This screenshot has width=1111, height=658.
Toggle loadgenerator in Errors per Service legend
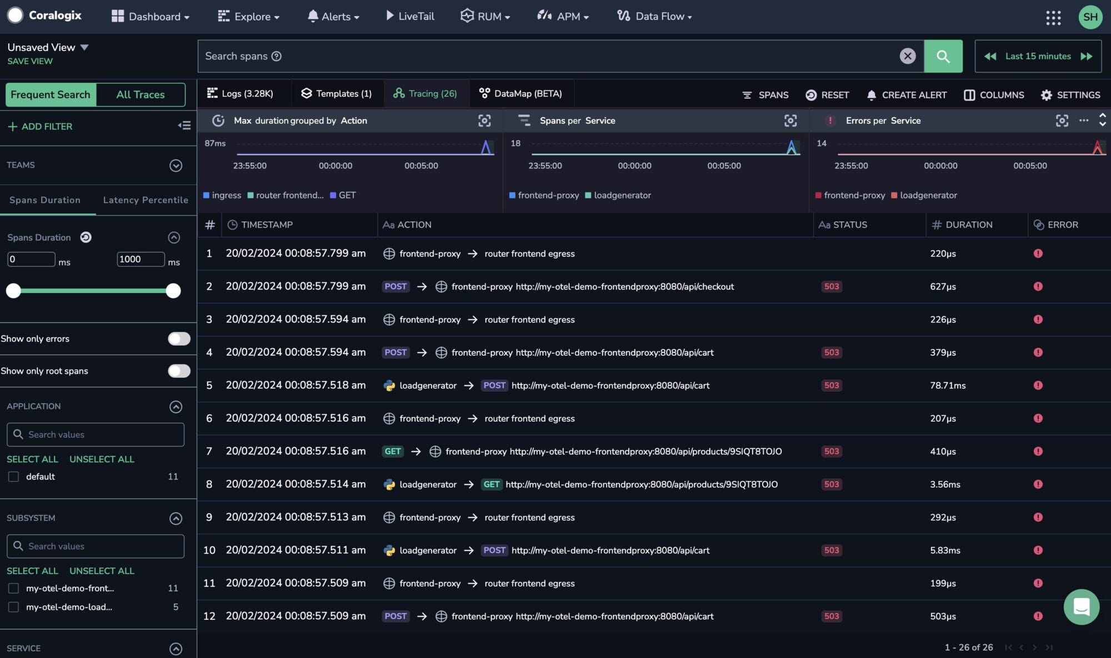pos(924,195)
